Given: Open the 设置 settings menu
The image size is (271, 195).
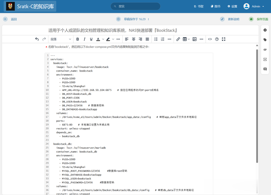Looking at the screenshot, I should coord(232,6).
